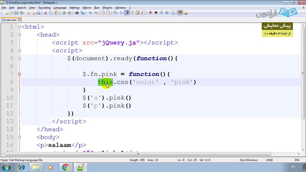The width and height of the screenshot is (306, 172).
Task: Click the folder icon after the ABC button
Action: [185, 13]
